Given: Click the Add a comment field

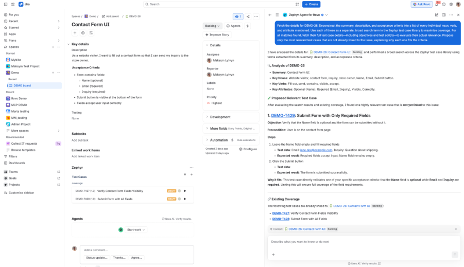Looking at the screenshot, I should pyautogui.click(x=136, y=250).
